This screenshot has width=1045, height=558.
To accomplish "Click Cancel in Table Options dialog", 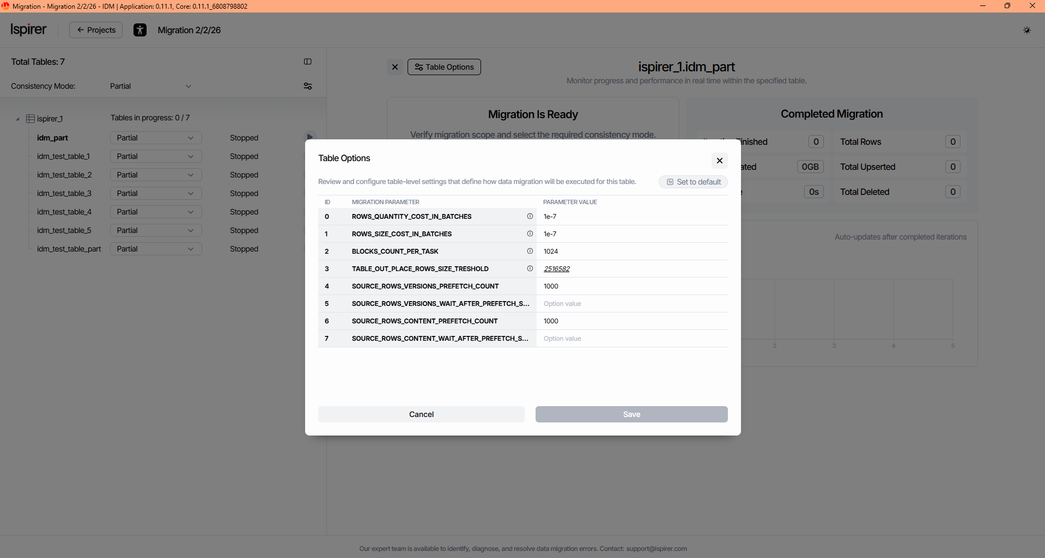I will (x=421, y=414).
